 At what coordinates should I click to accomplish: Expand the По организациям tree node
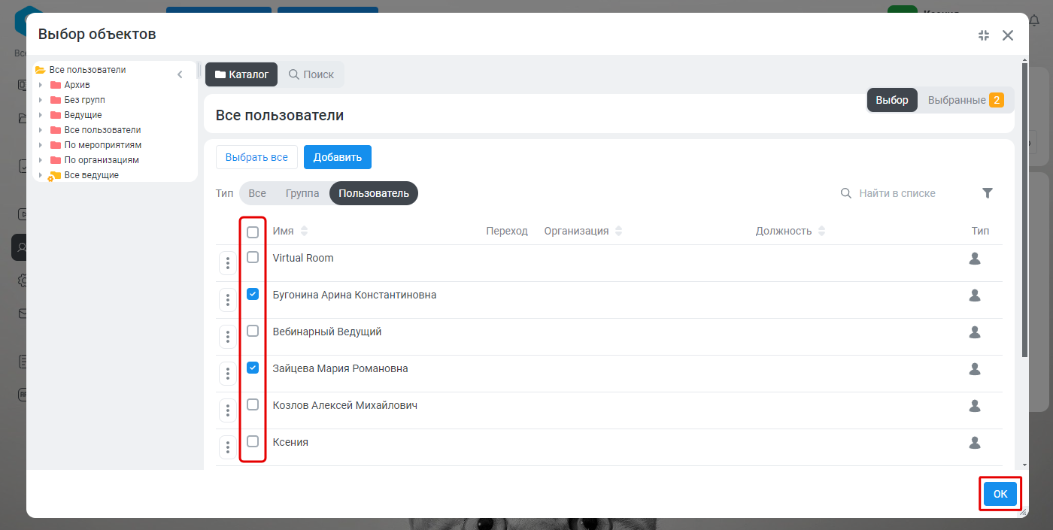coord(41,160)
